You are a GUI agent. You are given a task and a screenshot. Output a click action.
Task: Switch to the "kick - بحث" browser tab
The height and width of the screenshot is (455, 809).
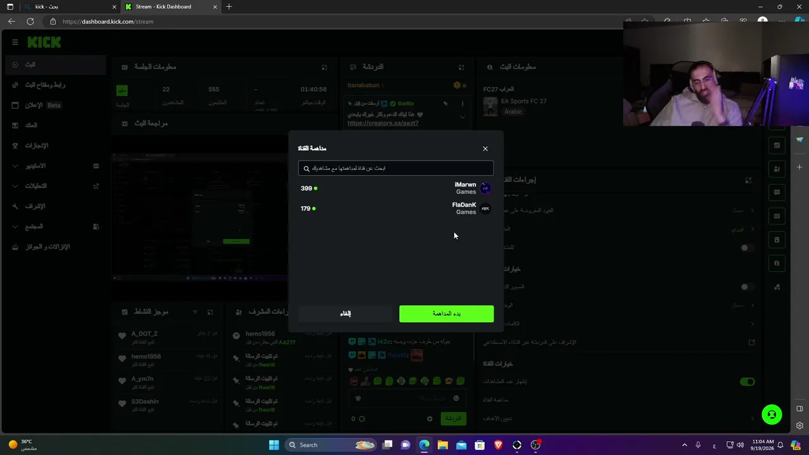click(x=68, y=7)
